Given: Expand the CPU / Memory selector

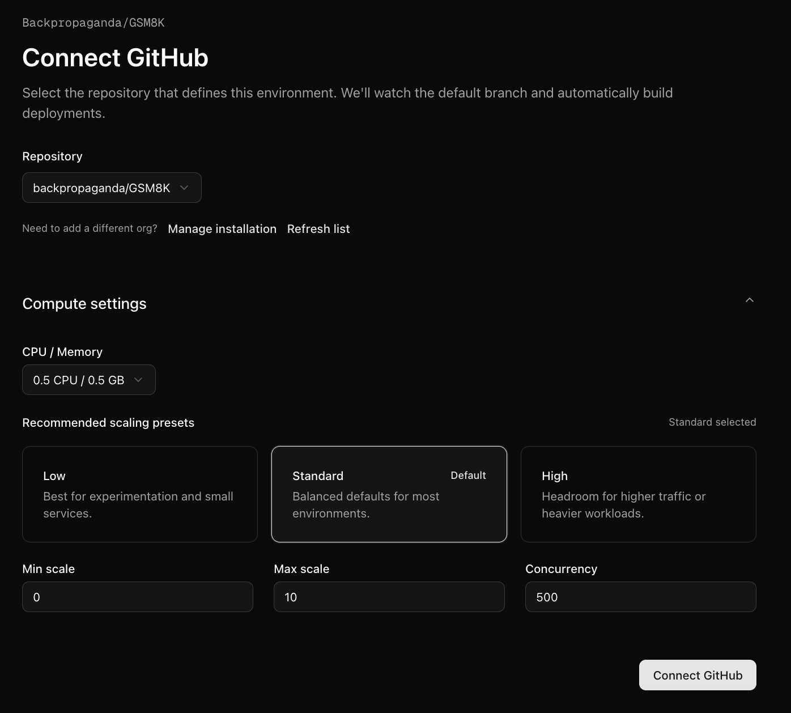Looking at the screenshot, I should tap(88, 380).
